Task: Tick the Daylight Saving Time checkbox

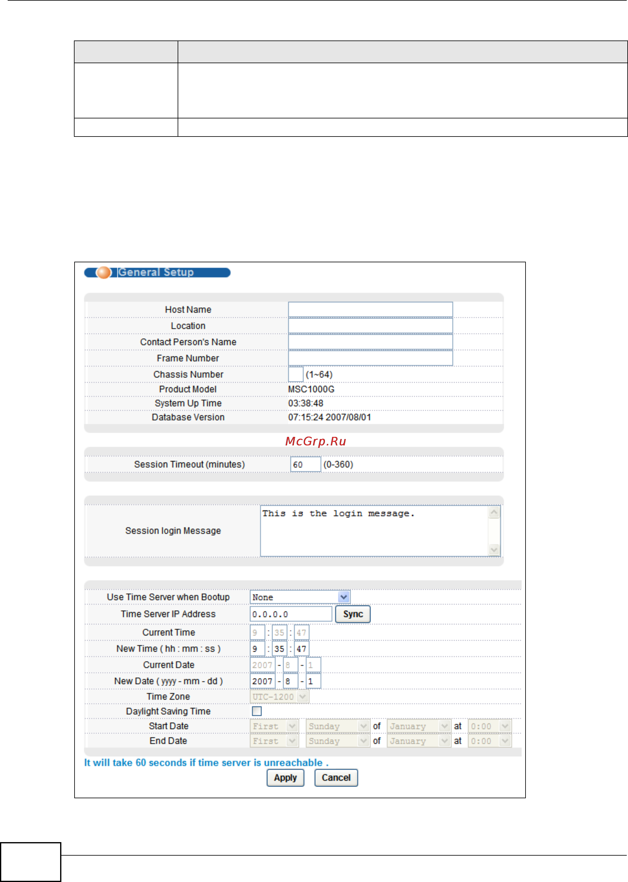Action: tap(257, 711)
